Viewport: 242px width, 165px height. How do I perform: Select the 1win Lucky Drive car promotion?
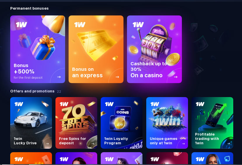click(31, 123)
